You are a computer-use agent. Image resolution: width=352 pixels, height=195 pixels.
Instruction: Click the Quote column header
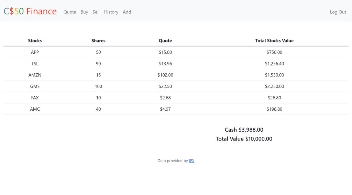pyautogui.click(x=165, y=40)
